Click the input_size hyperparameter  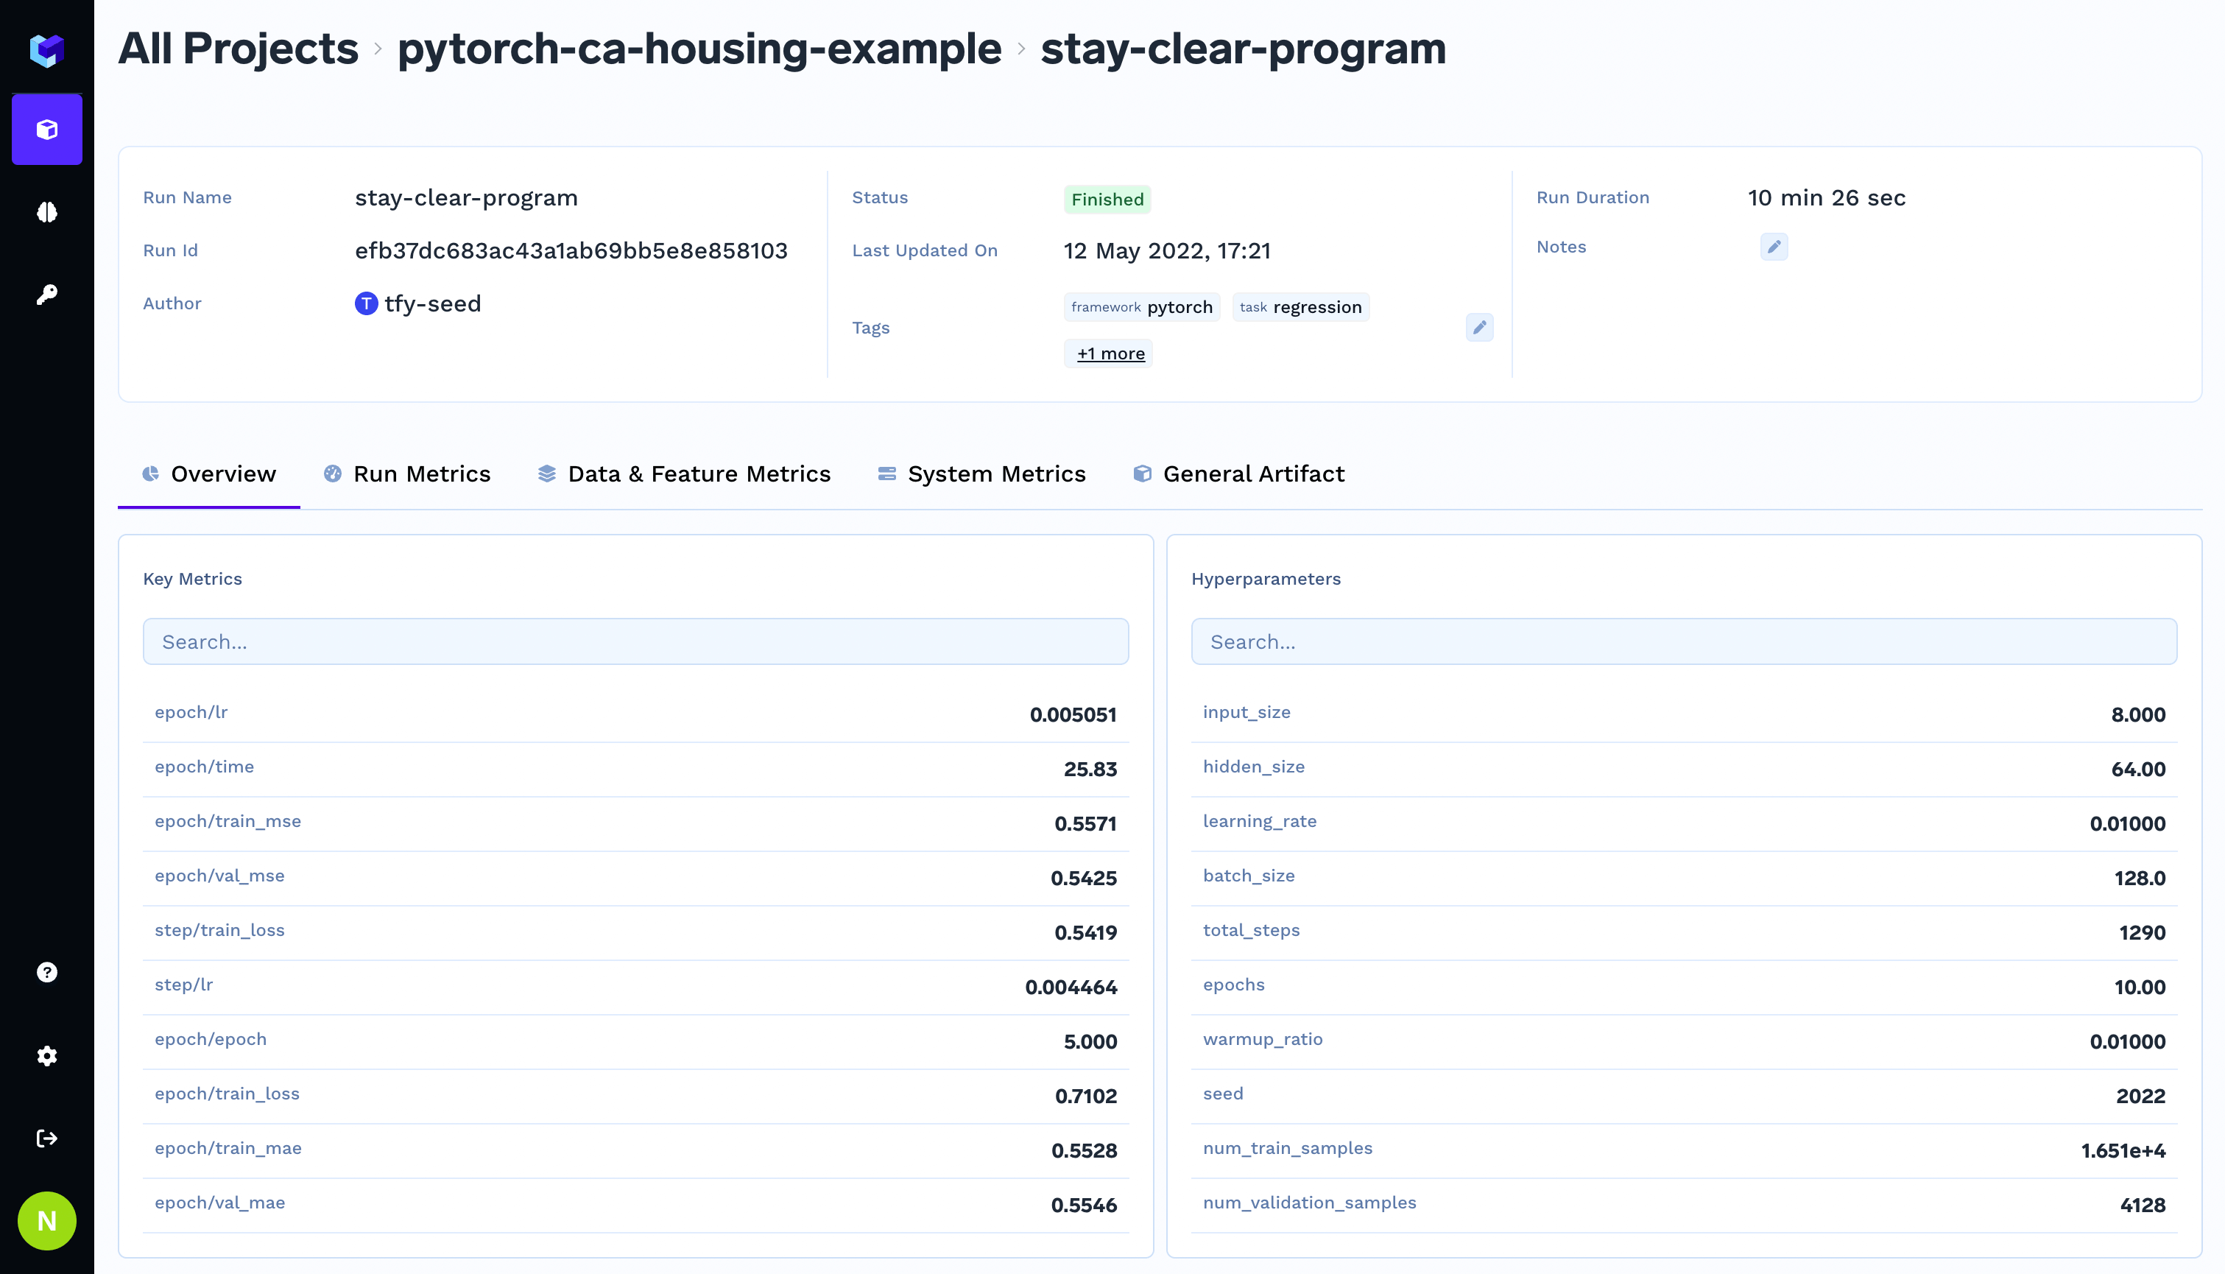coord(1684,714)
